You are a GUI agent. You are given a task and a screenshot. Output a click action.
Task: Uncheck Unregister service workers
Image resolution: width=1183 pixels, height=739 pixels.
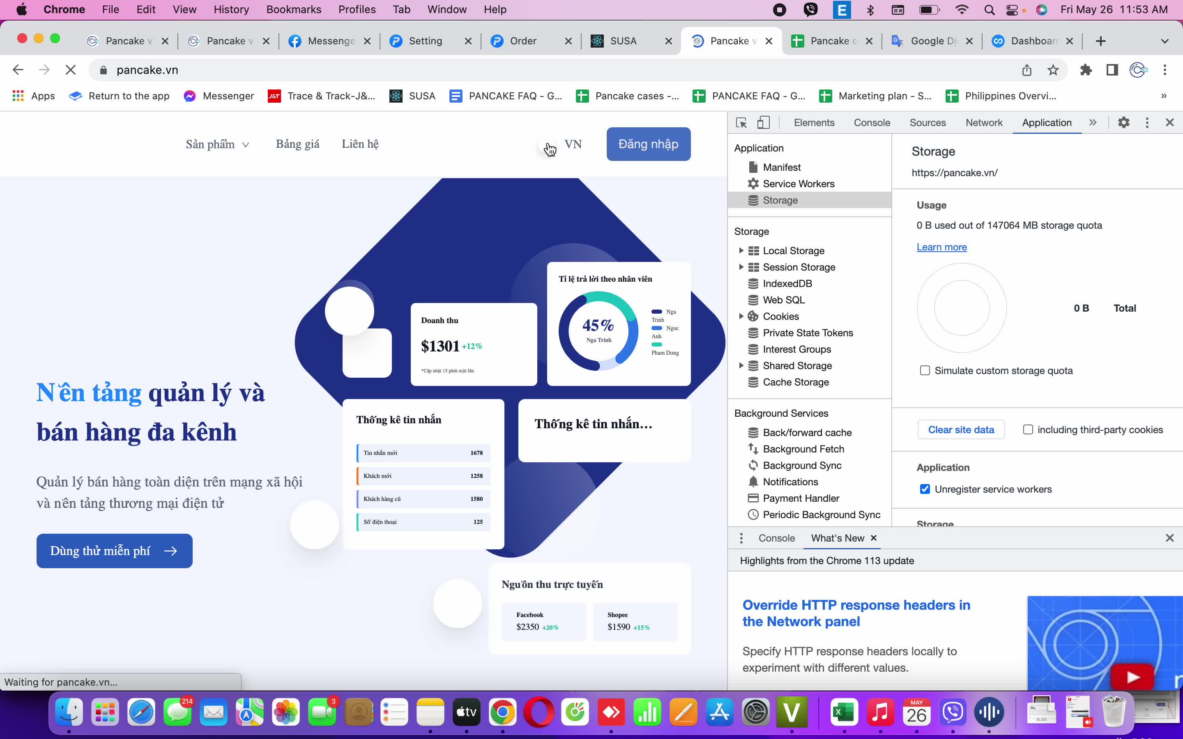pos(924,489)
